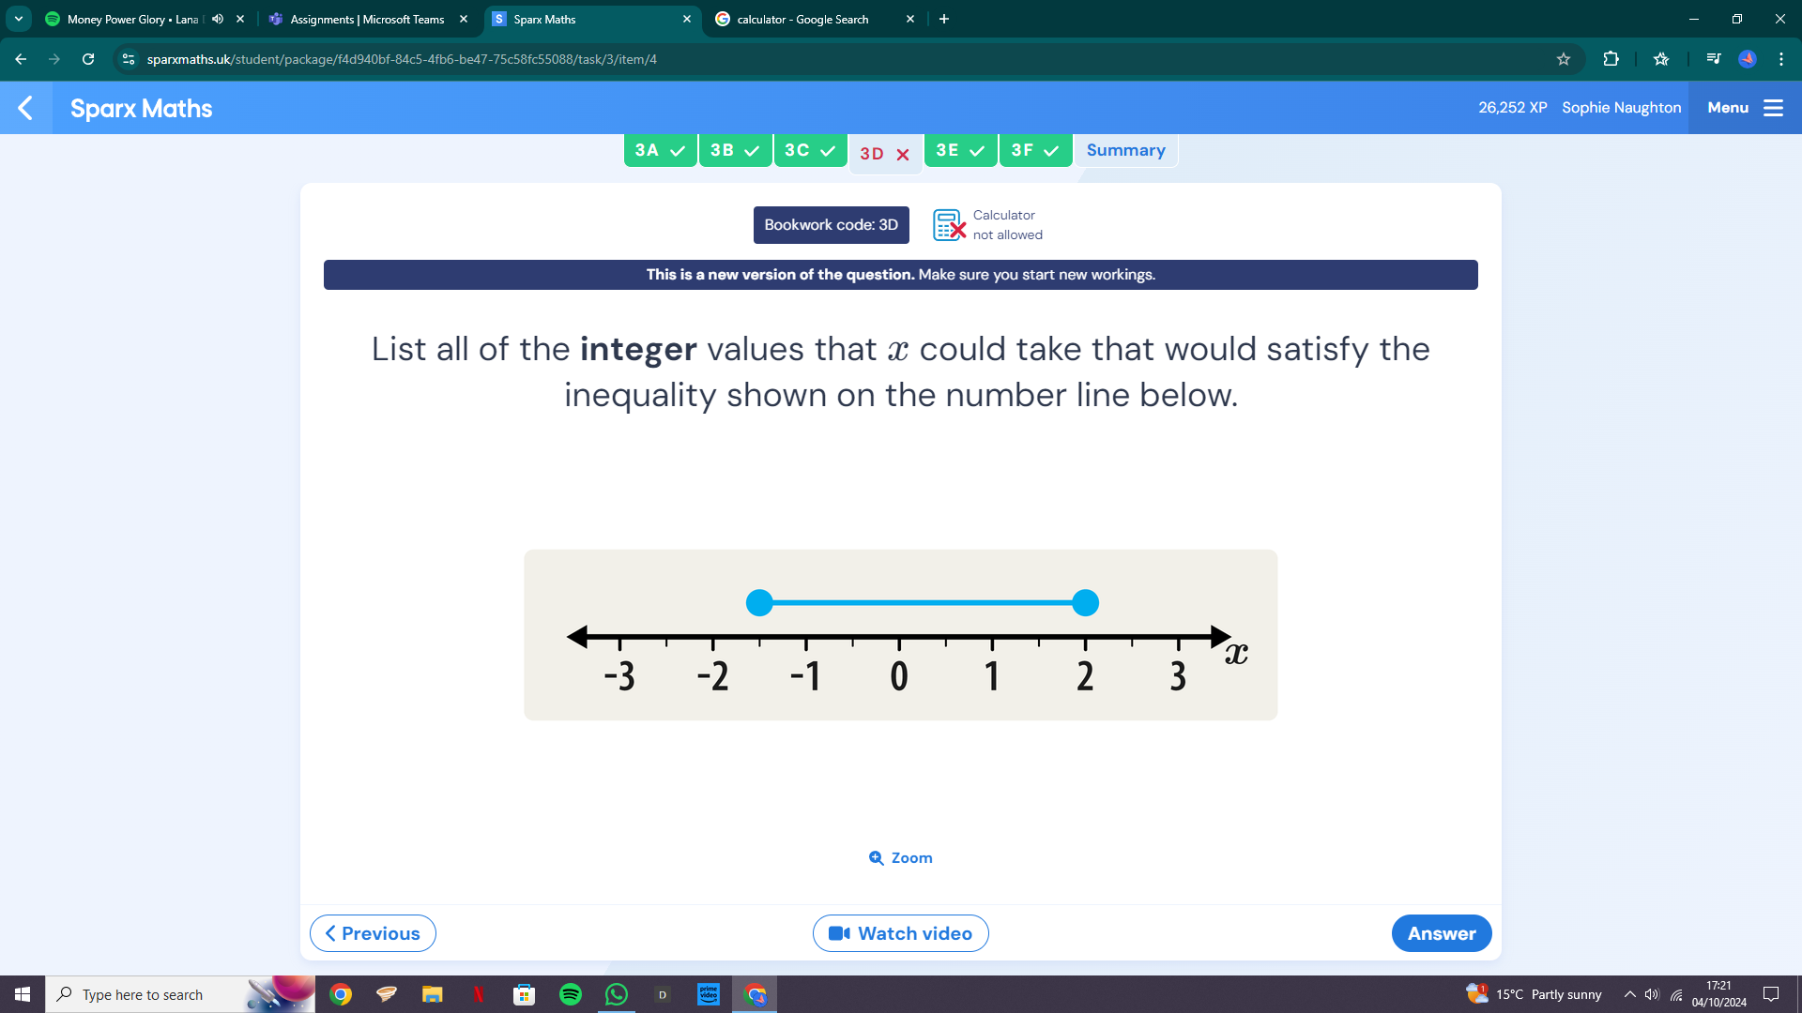The height and width of the screenshot is (1013, 1802).
Task: Expand the Summary section
Action: [x=1125, y=150]
